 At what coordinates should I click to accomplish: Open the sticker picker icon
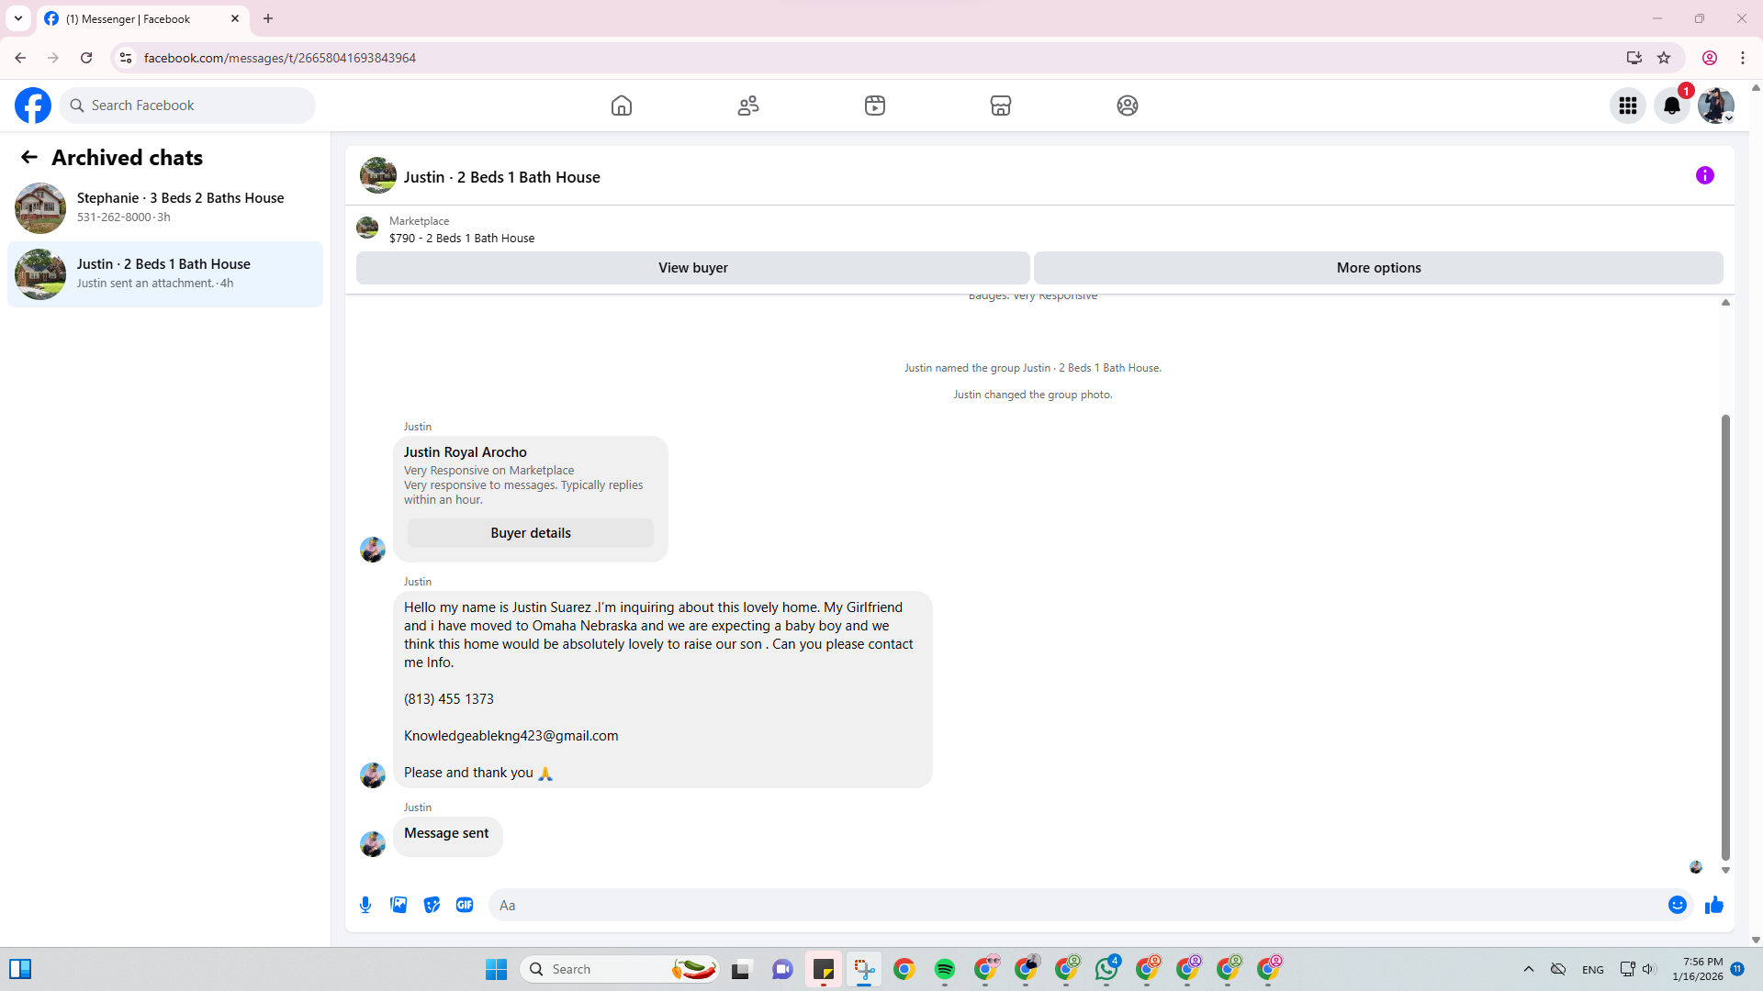(x=432, y=905)
